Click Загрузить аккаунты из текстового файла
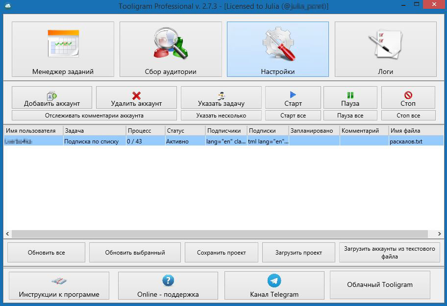 pyautogui.click(x=390, y=253)
